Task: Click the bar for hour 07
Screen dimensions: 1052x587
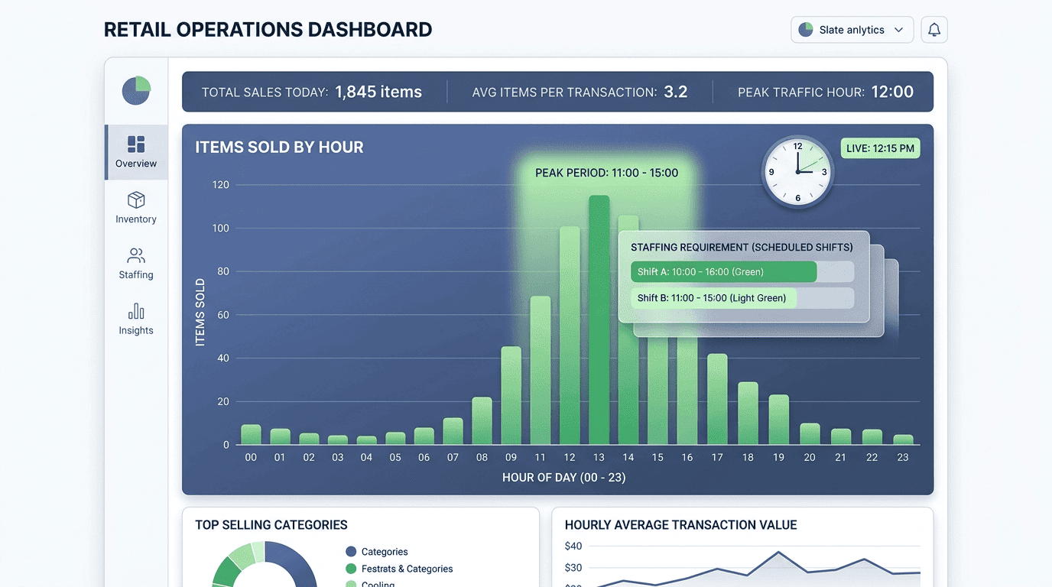Action: [x=453, y=432]
